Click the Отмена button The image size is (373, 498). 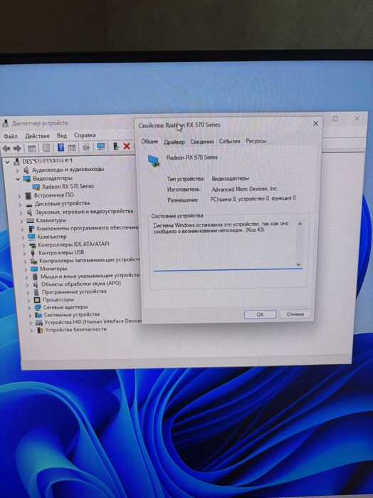click(x=295, y=314)
